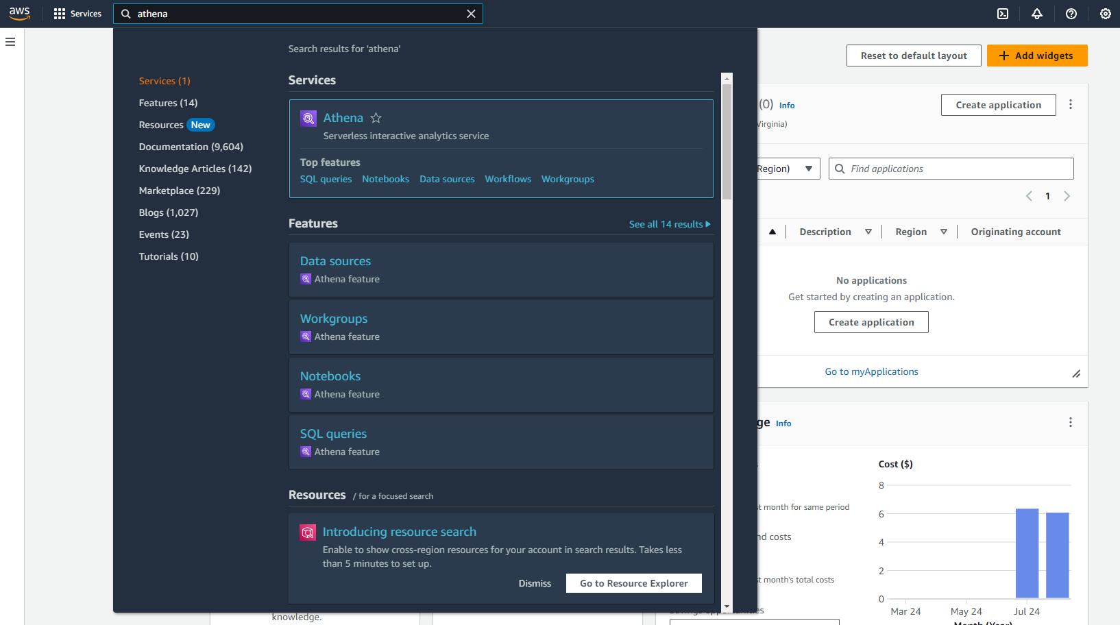Image resolution: width=1120 pixels, height=625 pixels.
Task: Click Go to Resource Explorer
Action: click(634, 583)
